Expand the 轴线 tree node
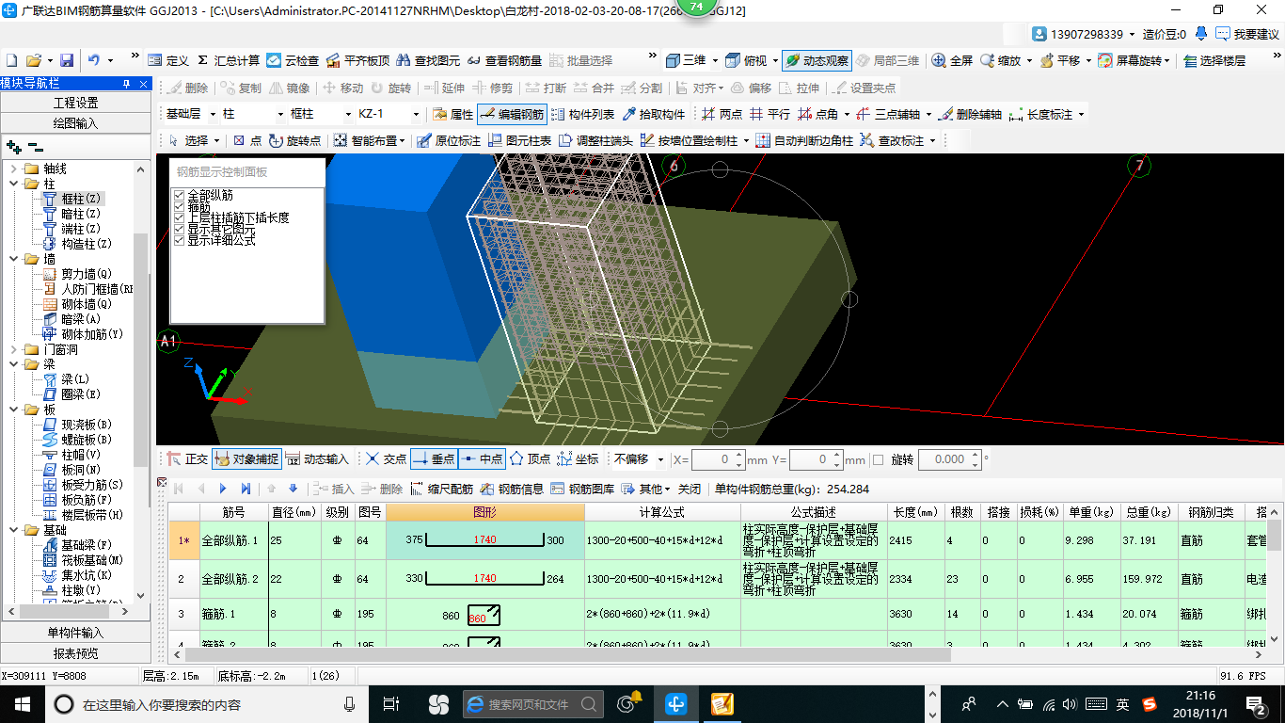The image size is (1285, 723). (x=13, y=169)
